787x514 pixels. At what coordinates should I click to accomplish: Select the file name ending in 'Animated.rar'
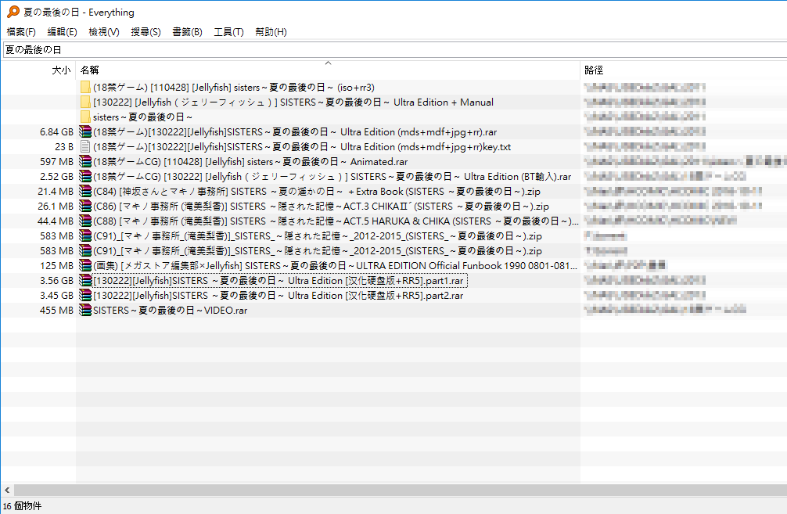click(250, 162)
